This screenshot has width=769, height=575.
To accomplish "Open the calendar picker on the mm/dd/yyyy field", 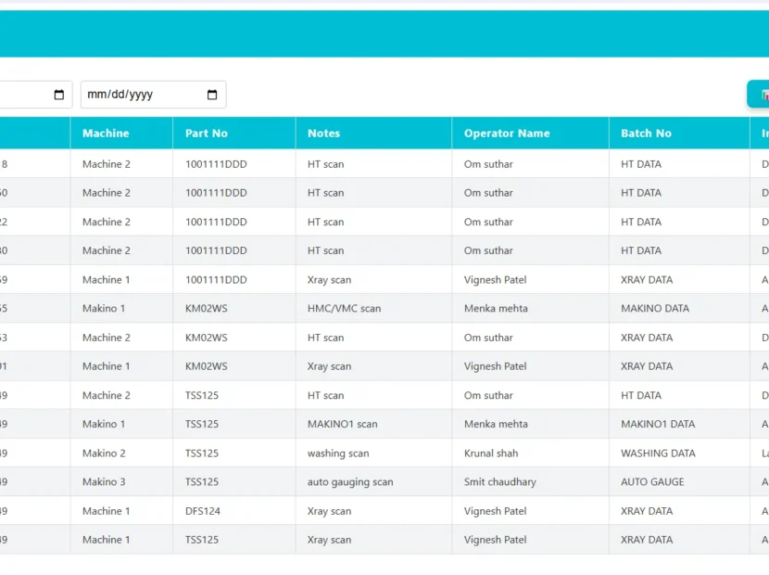I will 212,94.
